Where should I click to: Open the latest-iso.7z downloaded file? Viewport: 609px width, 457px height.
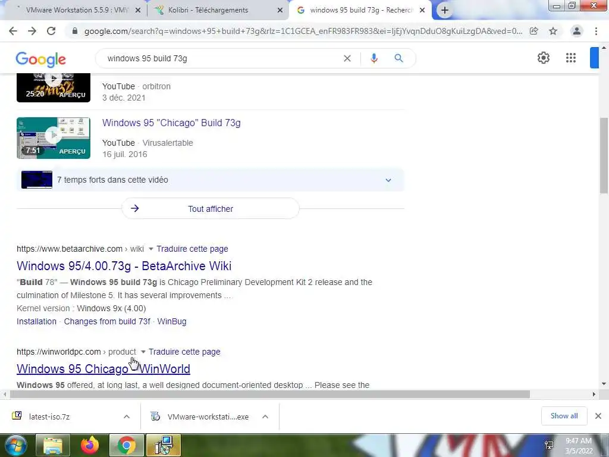(x=49, y=417)
